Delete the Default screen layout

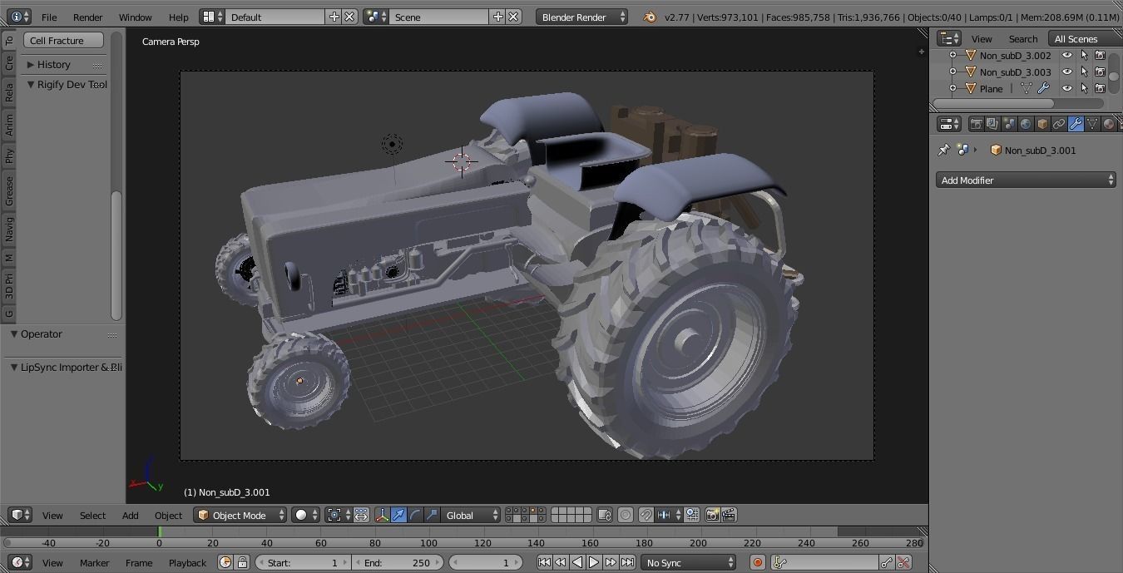[x=350, y=17]
